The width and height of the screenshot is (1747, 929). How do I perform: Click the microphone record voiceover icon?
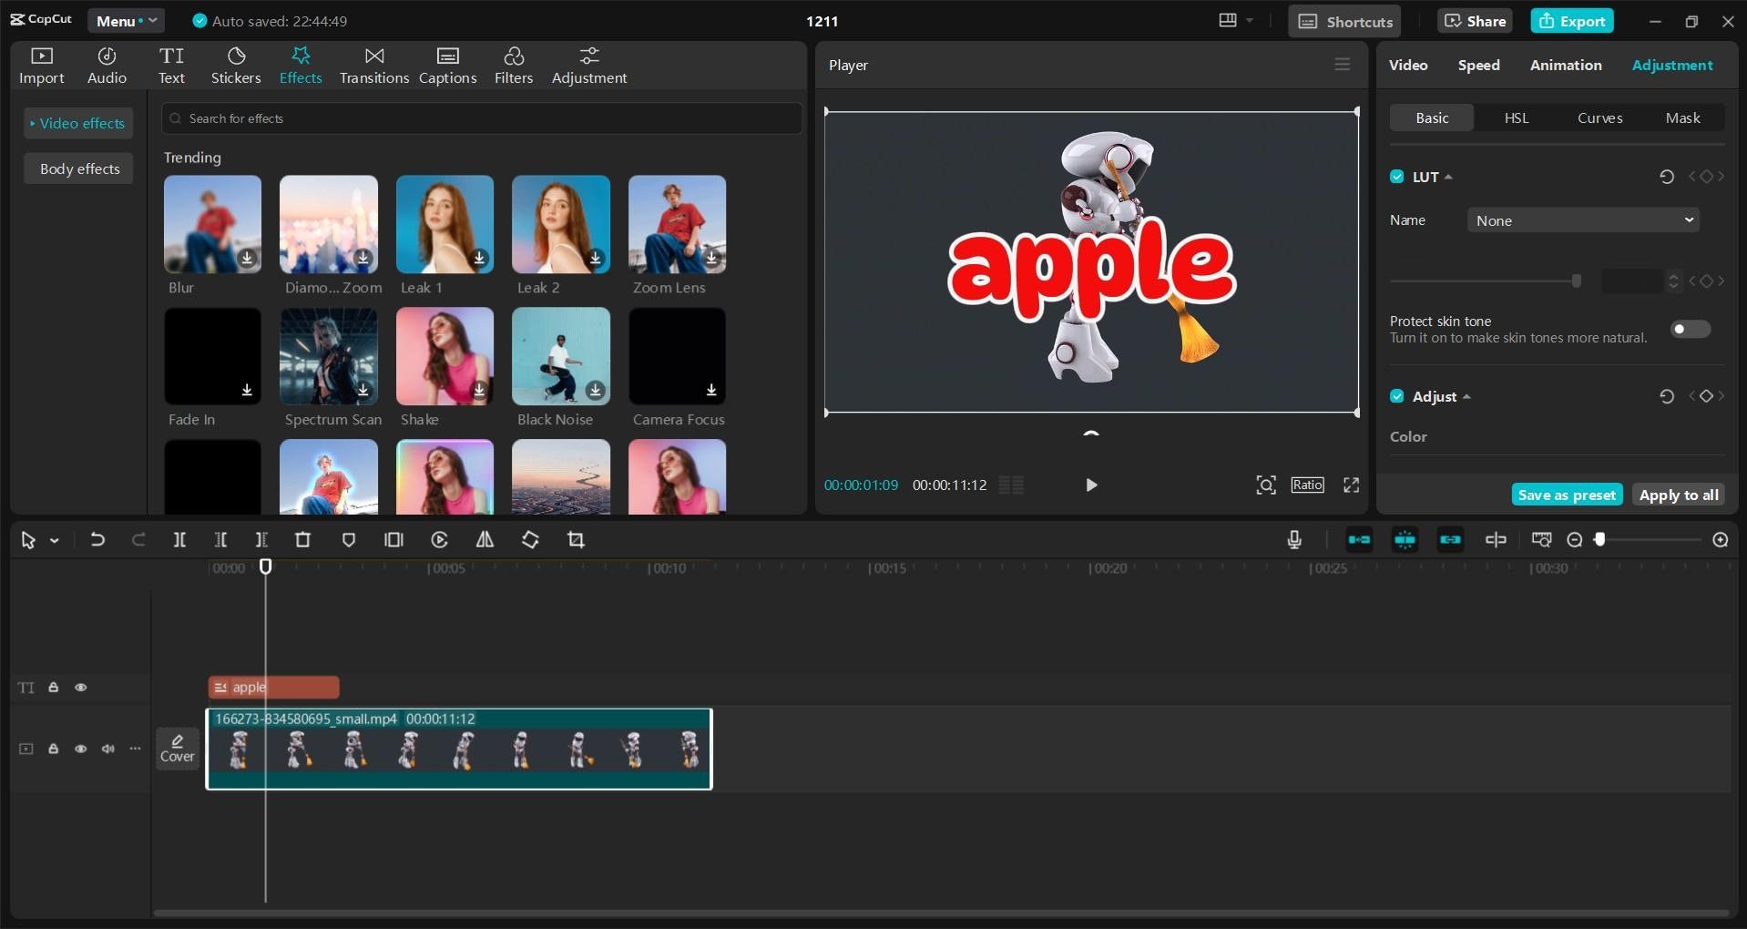1294,540
